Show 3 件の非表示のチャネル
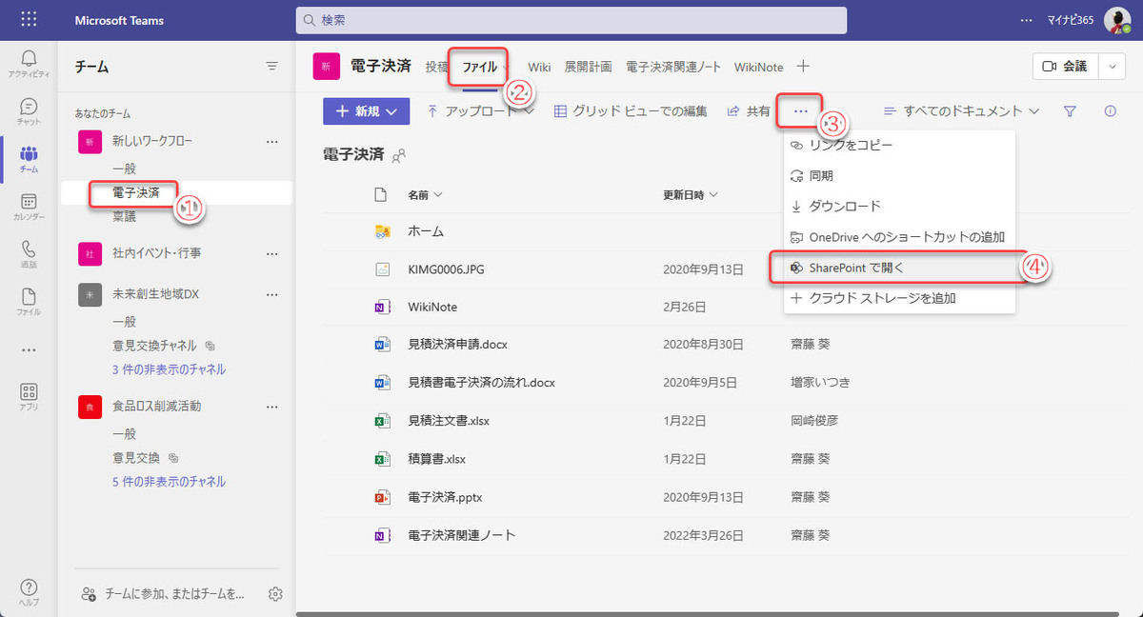This screenshot has width=1143, height=617. pyautogui.click(x=169, y=369)
